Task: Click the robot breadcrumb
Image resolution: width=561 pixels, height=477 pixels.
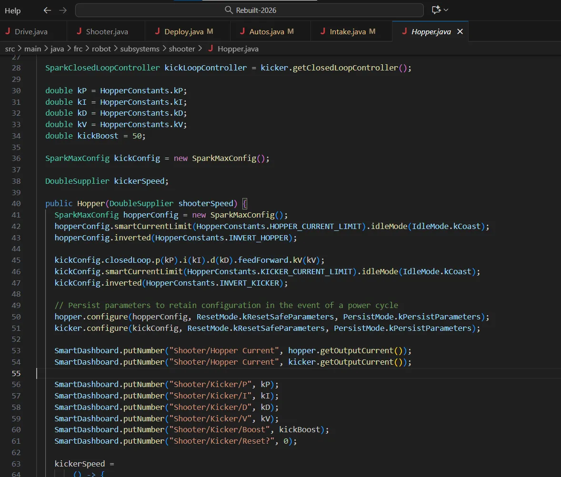Action: tap(101, 49)
